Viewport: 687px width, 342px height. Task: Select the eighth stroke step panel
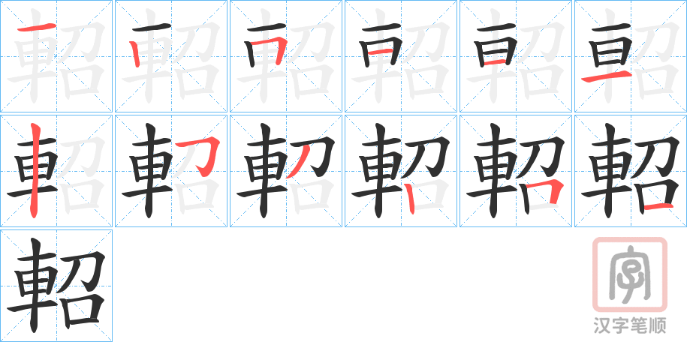point(171,171)
